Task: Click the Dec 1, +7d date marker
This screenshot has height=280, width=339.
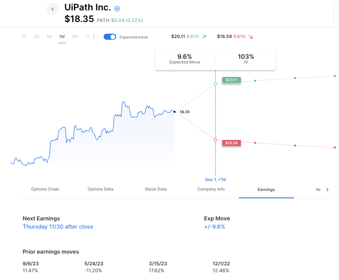Action: (x=215, y=179)
